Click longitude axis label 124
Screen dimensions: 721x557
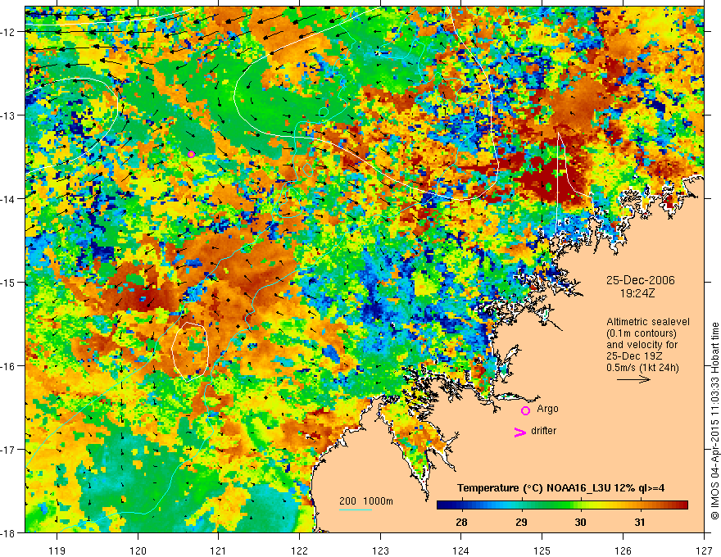[461, 550]
